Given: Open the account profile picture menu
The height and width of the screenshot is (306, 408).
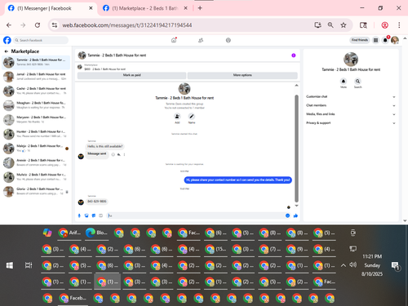Looking at the screenshot, I should click(395, 40).
